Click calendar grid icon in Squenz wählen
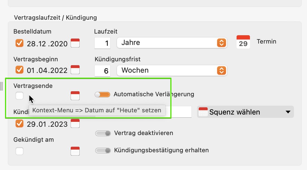This screenshot has height=170, width=307. tap(203, 112)
